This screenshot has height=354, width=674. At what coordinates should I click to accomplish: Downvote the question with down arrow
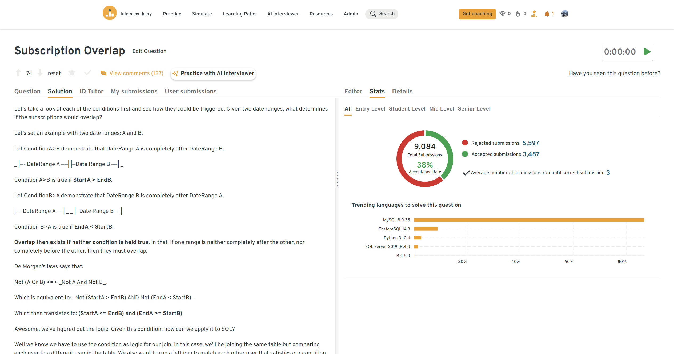pos(40,73)
